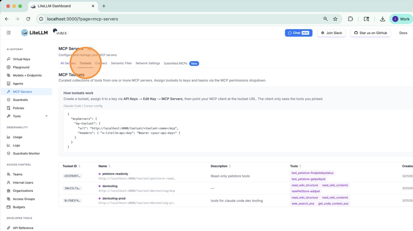
Task: Open Logs page
Action: pos(16,145)
